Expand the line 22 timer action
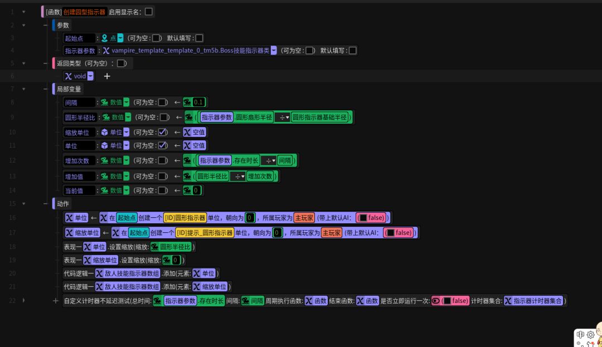This screenshot has height=347, width=602. click(x=23, y=300)
